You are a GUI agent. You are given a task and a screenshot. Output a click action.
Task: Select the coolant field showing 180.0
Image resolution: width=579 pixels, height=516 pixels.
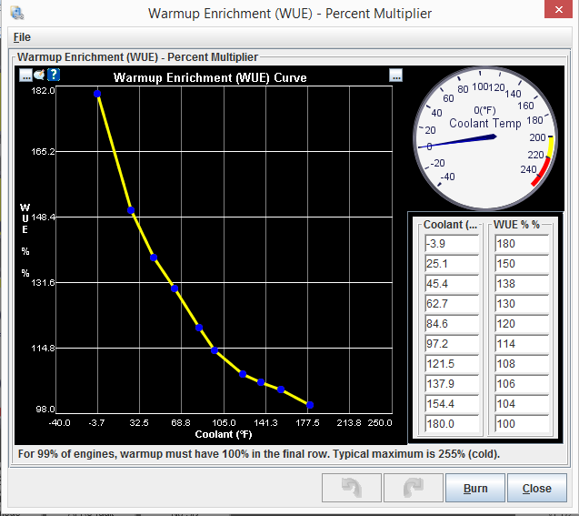pos(451,423)
